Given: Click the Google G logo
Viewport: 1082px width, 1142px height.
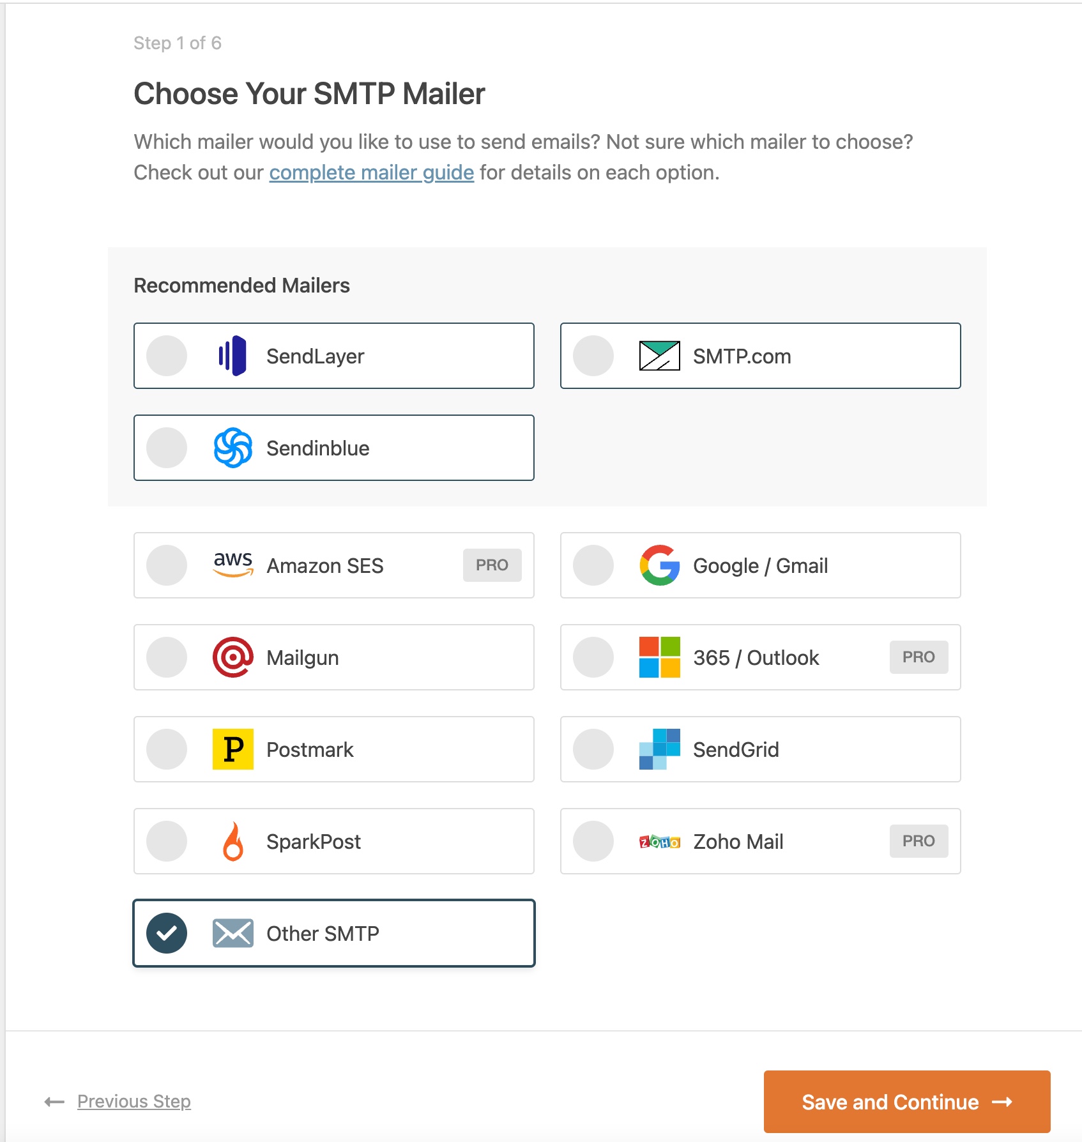Looking at the screenshot, I should click(x=659, y=565).
